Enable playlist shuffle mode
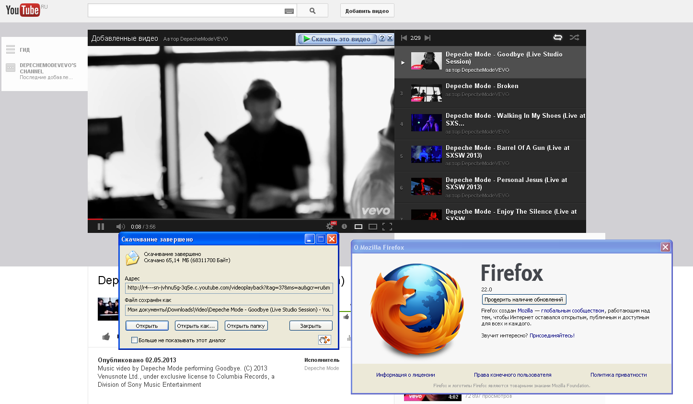This screenshot has width=693, height=404. (574, 37)
